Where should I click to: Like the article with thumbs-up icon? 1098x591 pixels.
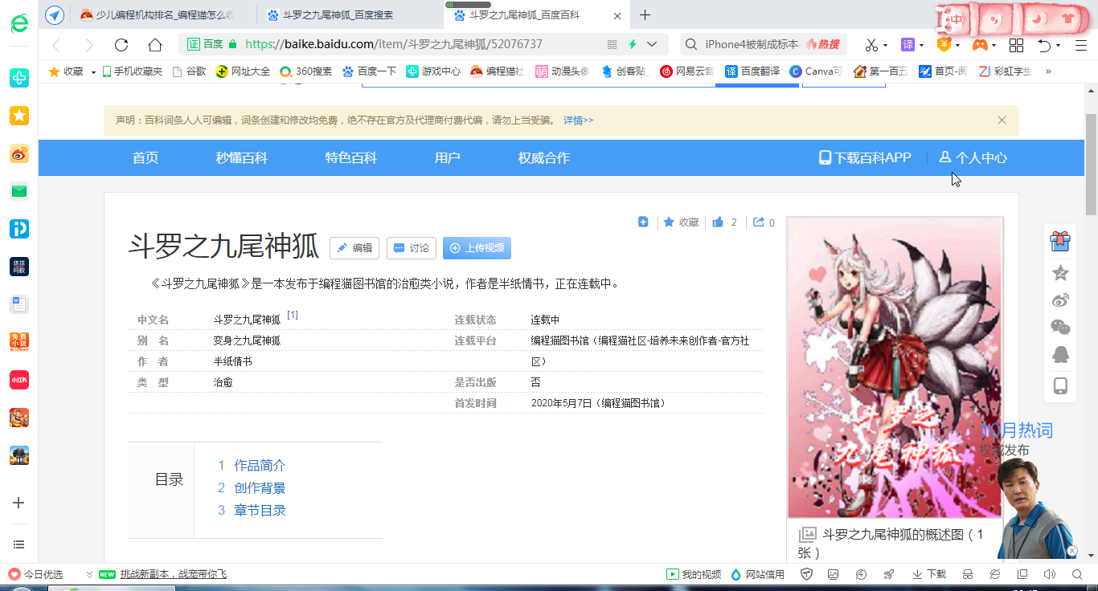point(718,222)
